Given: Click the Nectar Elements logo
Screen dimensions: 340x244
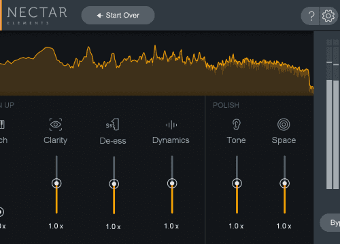Looking at the screenshot, I should tap(37, 16).
